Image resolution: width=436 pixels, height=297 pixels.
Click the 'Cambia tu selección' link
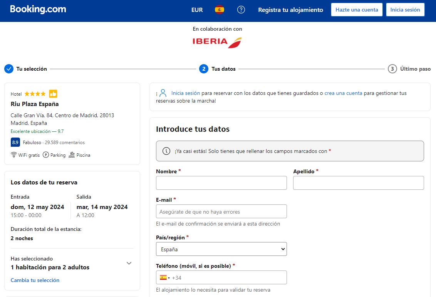[x=35, y=280]
